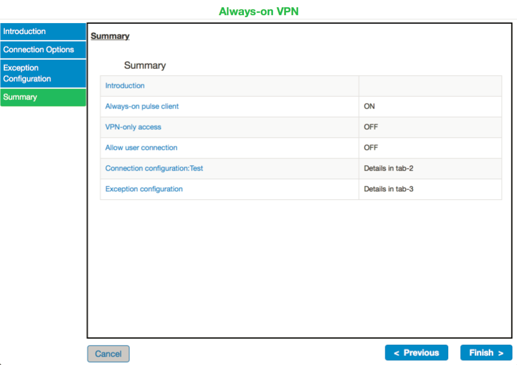Click the OFF value for Allow user connection
Image resolution: width=517 pixels, height=365 pixels.
(371, 148)
